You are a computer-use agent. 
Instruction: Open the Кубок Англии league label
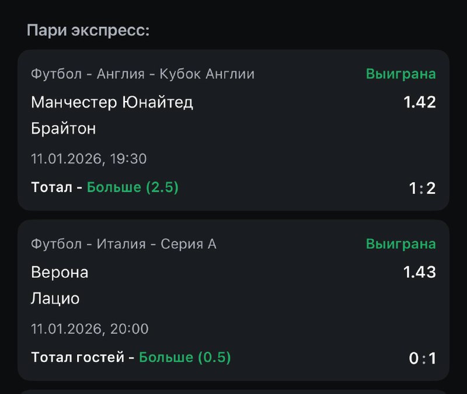pos(142,74)
